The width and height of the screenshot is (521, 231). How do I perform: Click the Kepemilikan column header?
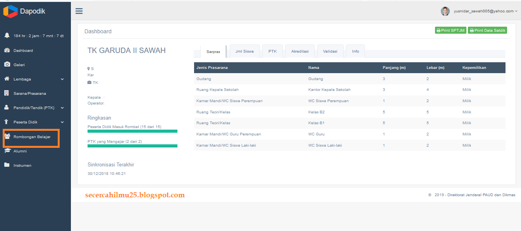coord(474,68)
